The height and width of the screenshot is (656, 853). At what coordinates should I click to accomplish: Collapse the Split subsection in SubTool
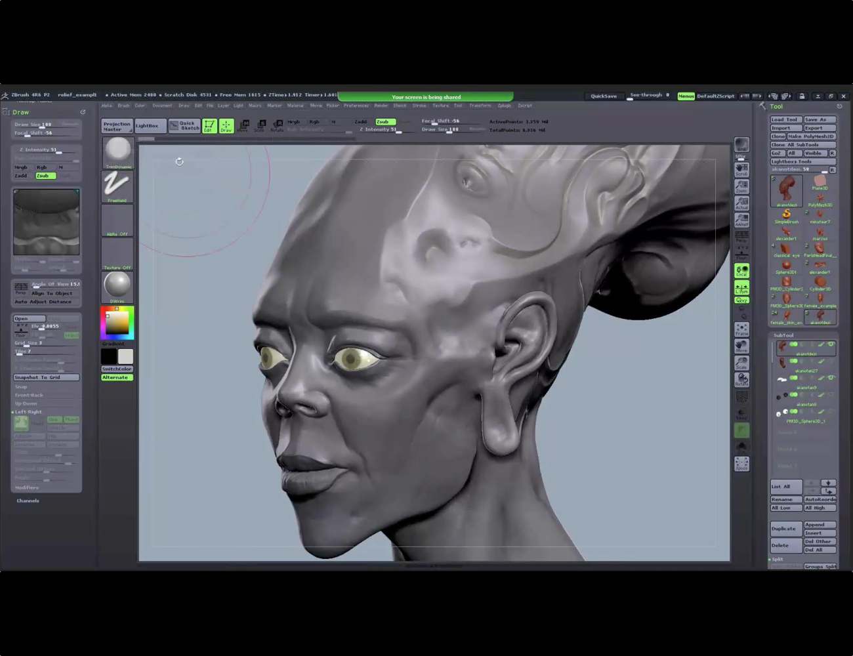777,560
